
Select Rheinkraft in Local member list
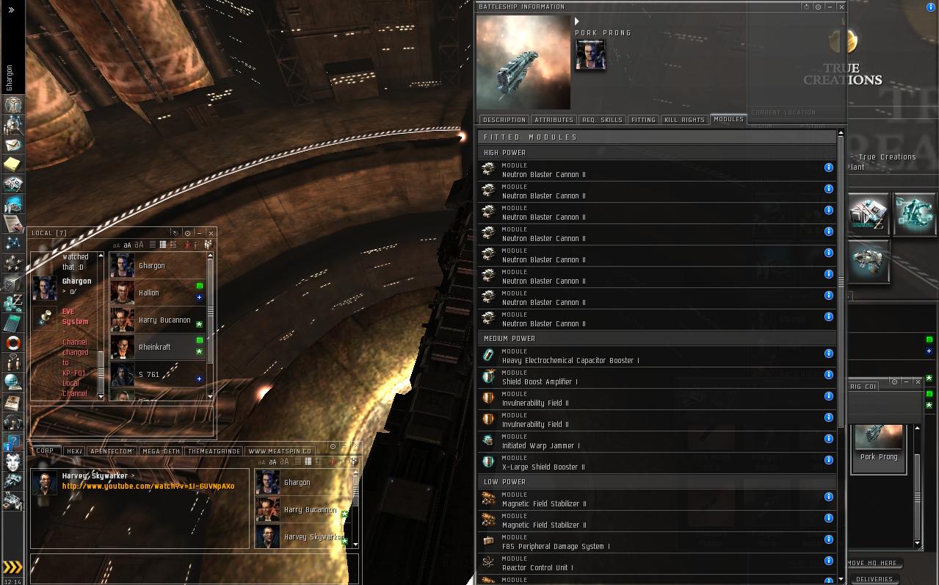coord(157,347)
